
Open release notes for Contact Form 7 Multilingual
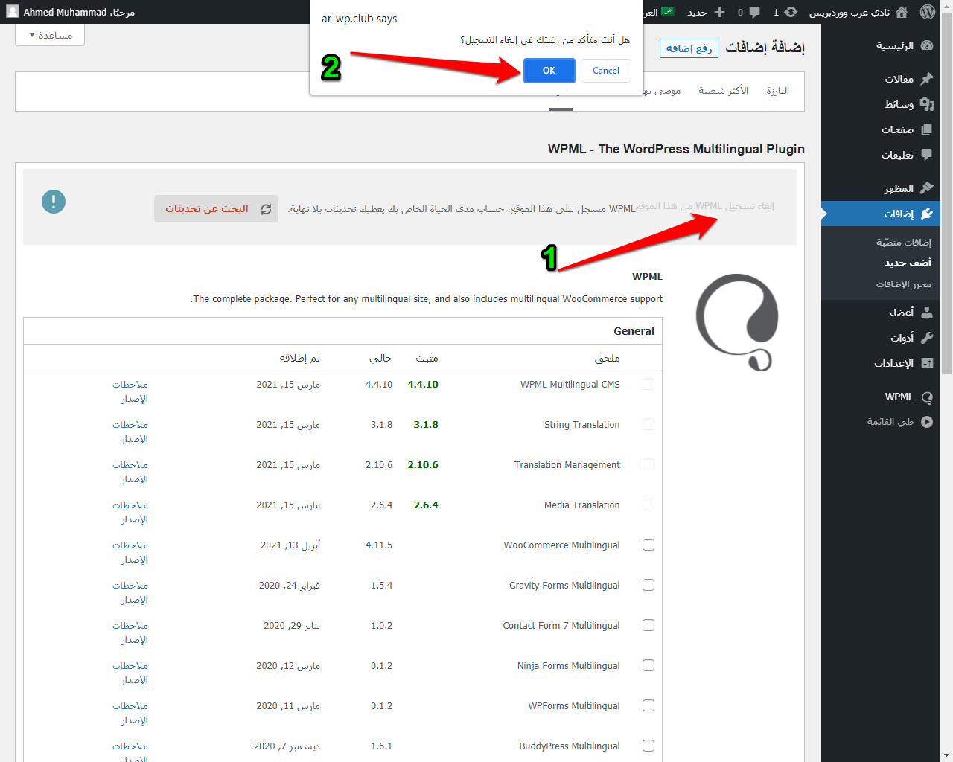130,633
